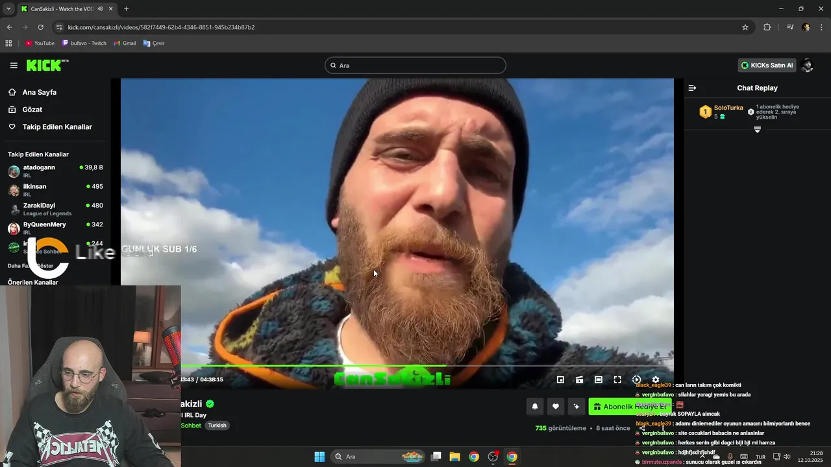Toggle mini player mode

pos(560,380)
